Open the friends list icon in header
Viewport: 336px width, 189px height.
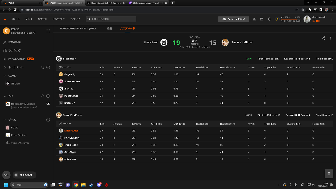coord(254,19)
